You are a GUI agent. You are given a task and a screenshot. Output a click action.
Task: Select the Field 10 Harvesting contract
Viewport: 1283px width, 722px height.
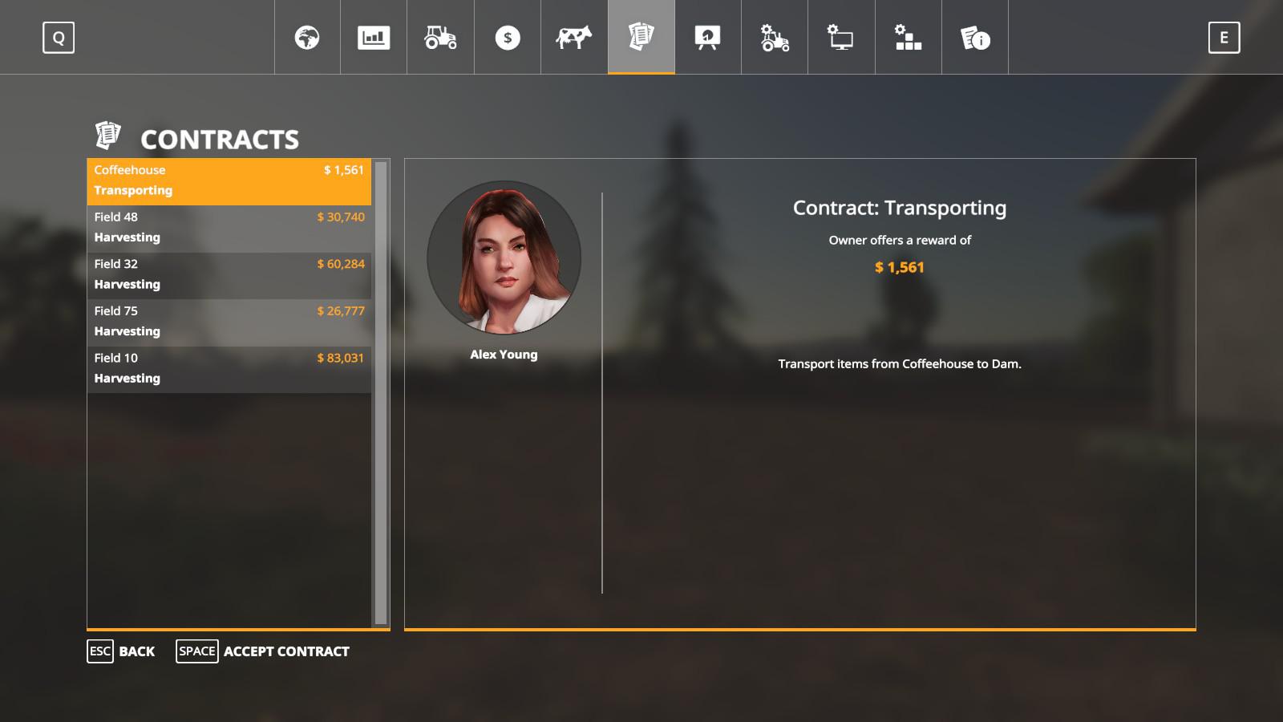pos(229,369)
